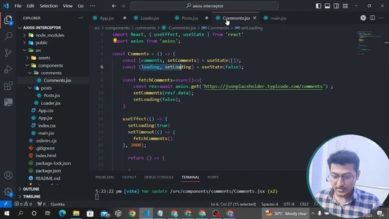
Task: Toggle the bottom panel layout icon
Action: tap(328, 6)
